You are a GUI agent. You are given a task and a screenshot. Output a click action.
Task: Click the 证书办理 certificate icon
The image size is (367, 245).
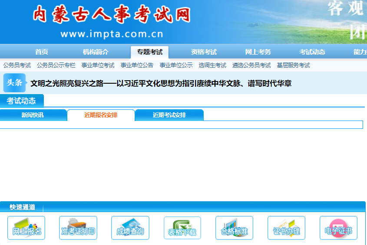[x=286, y=228]
